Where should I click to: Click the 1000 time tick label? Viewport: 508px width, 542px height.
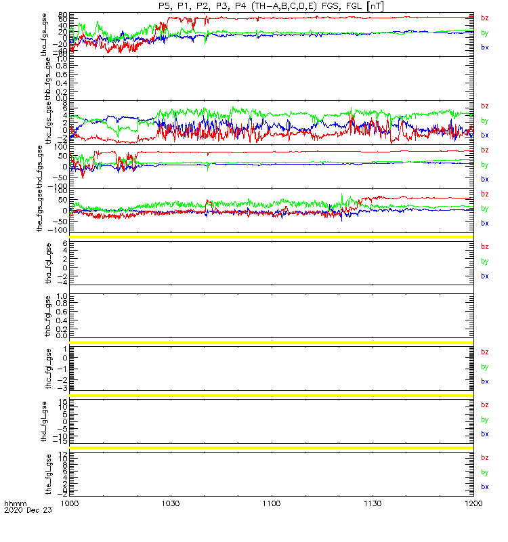tap(70, 503)
